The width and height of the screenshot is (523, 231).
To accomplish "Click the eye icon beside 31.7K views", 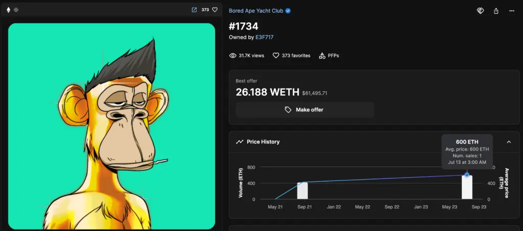I will 233,55.
